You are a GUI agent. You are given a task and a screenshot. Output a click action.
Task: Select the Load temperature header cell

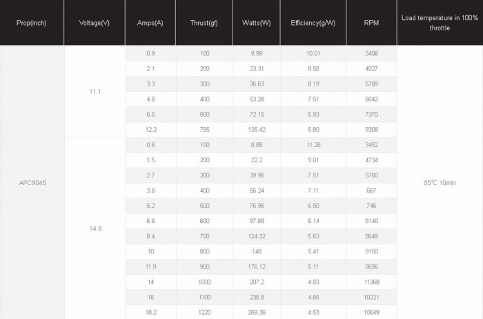tap(440, 23)
